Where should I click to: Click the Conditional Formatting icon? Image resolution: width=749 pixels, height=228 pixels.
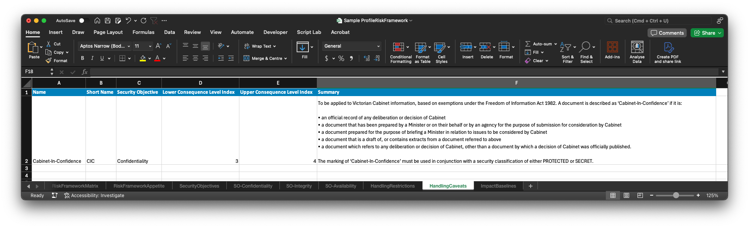pyautogui.click(x=399, y=47)
